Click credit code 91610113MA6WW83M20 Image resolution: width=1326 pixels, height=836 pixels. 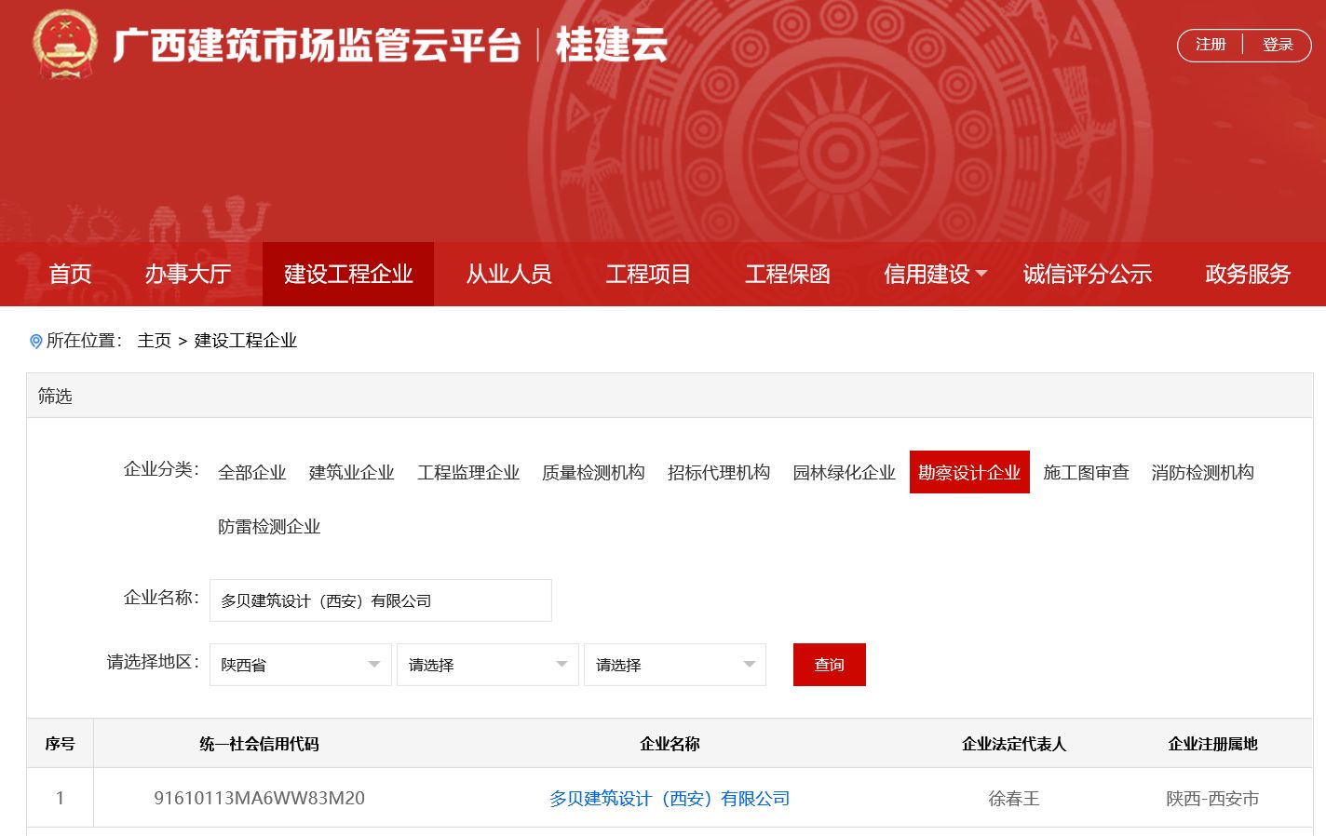[x=259, y=798]
